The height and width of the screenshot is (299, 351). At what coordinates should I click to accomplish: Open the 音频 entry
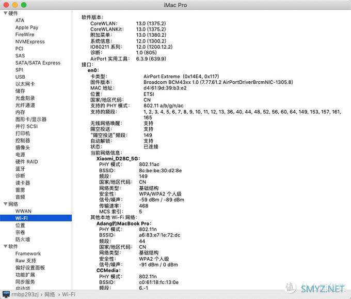(x=20, y=197)
